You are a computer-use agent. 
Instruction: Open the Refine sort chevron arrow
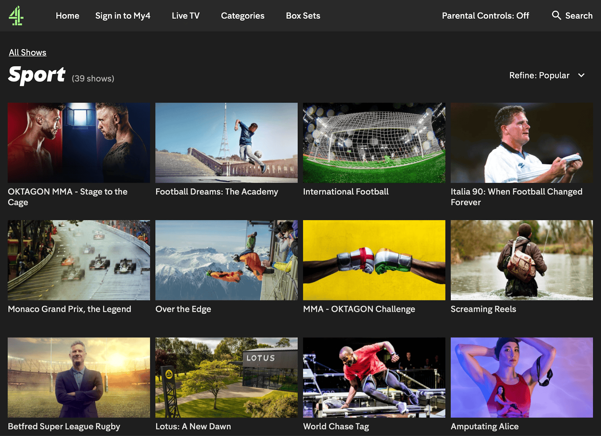pyautogui.click(x=581, y=75)
